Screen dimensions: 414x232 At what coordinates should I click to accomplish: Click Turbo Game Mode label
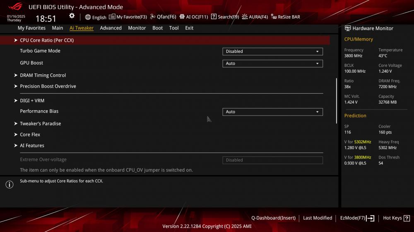point(40,51)
